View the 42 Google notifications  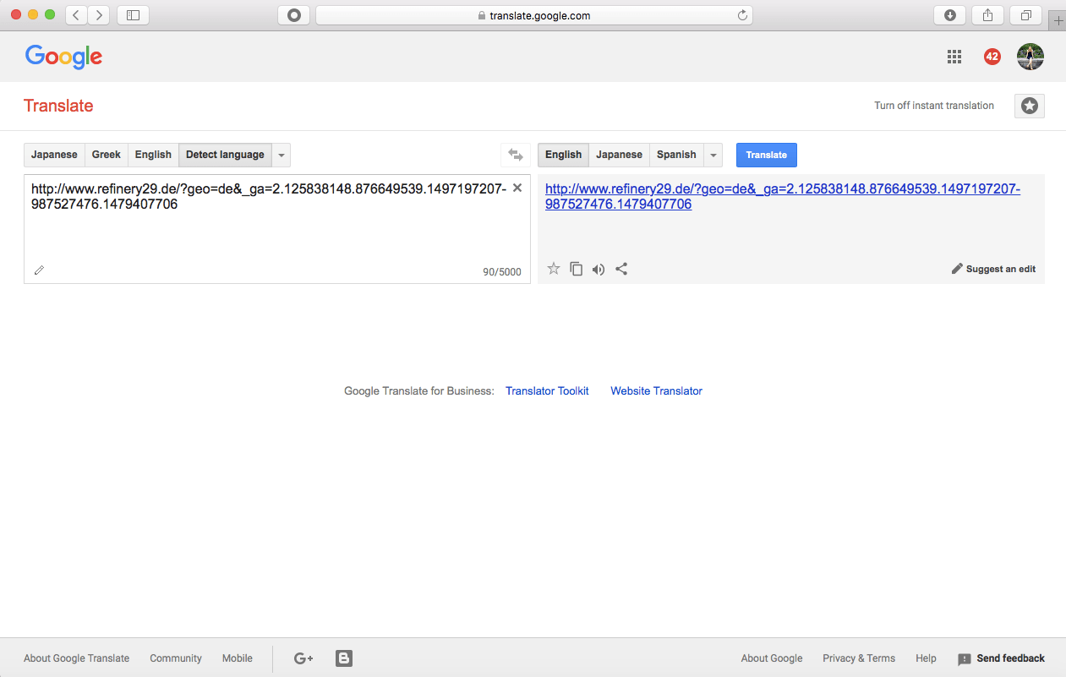click(992, 57)
